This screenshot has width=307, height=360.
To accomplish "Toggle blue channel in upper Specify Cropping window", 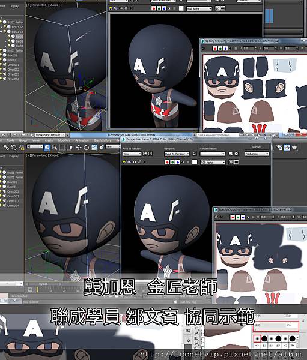I will point(225,49).
